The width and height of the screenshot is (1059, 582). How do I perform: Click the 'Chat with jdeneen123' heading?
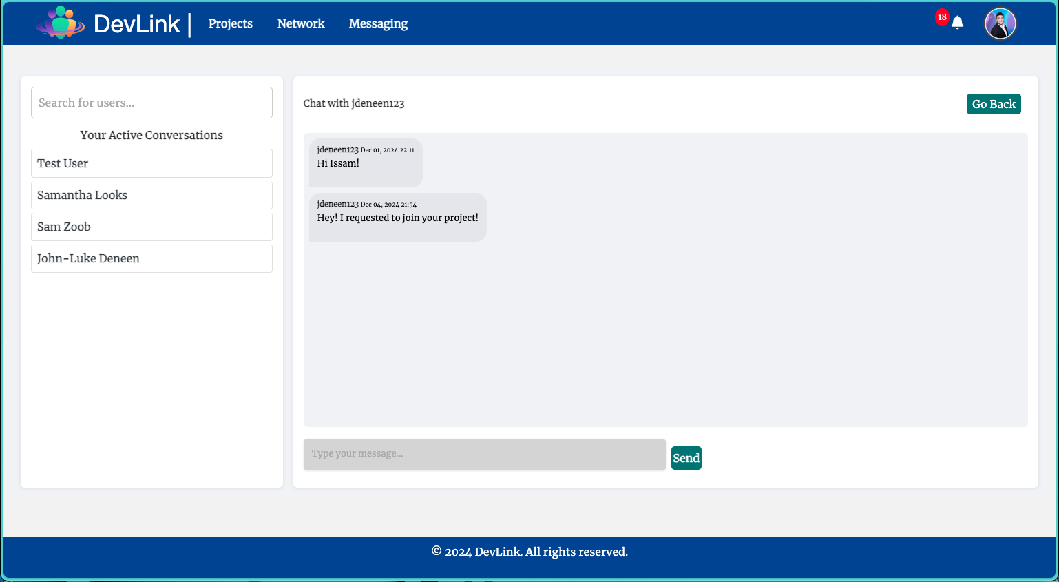pos(354,103)
